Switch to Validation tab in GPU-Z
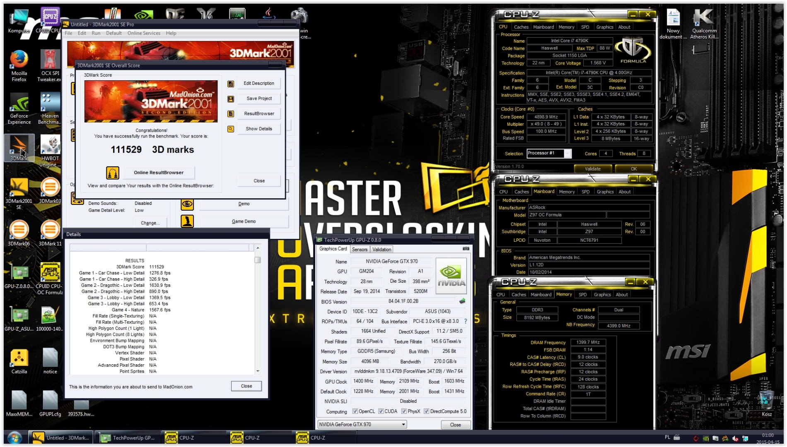This screenshot has height=447, width=787. coord(381,250)
